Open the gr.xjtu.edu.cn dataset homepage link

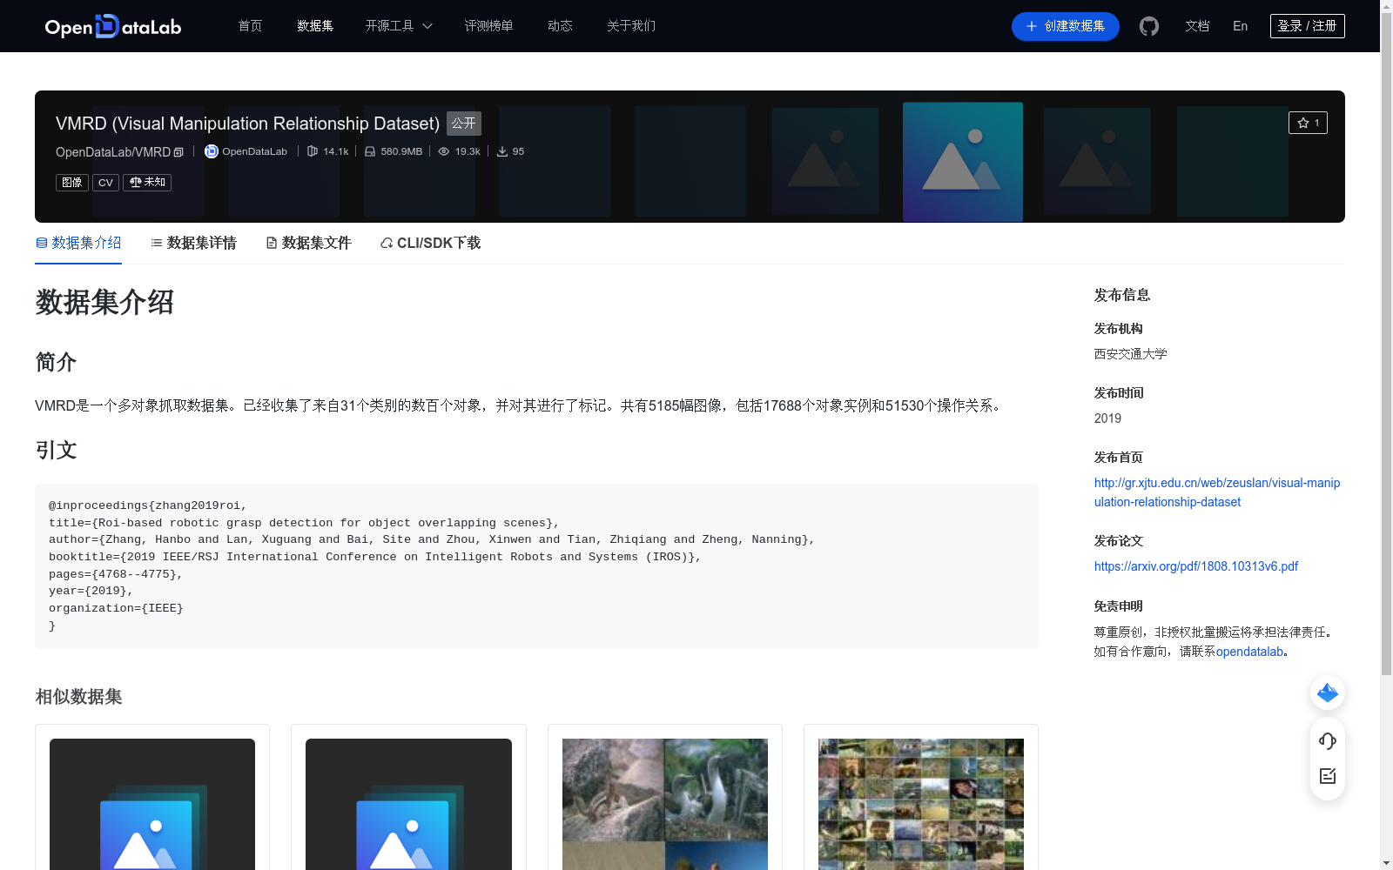(x=1217, y=492)
